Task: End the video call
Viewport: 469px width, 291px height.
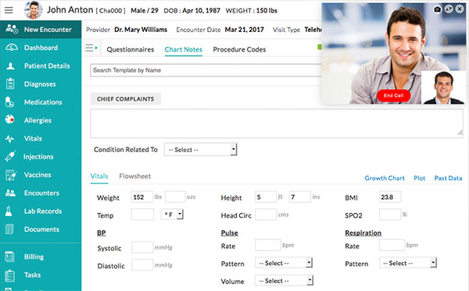Action: [x=393, y=95]
